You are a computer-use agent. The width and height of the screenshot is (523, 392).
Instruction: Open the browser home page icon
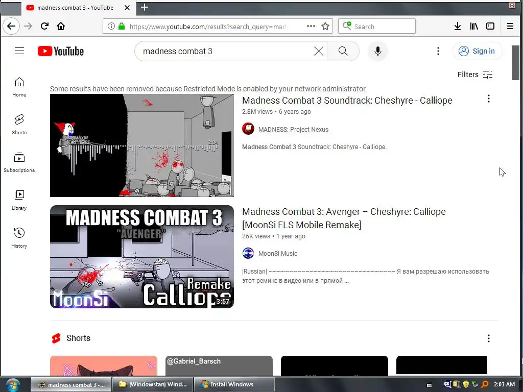[61, 26]
